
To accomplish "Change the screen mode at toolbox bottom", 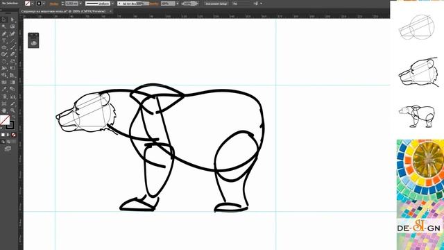I will (8, 149).
